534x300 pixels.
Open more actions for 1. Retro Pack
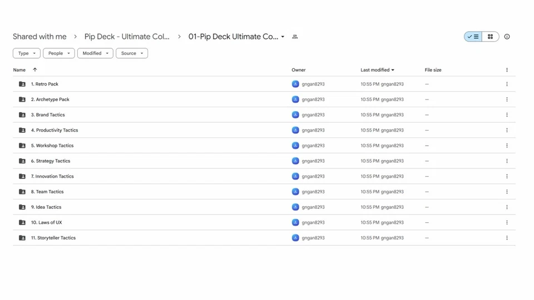pyautogui.click(x=507, y=84)
